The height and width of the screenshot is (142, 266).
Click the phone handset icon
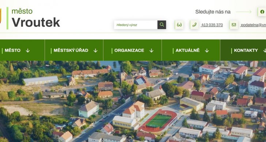pos(194,25)
